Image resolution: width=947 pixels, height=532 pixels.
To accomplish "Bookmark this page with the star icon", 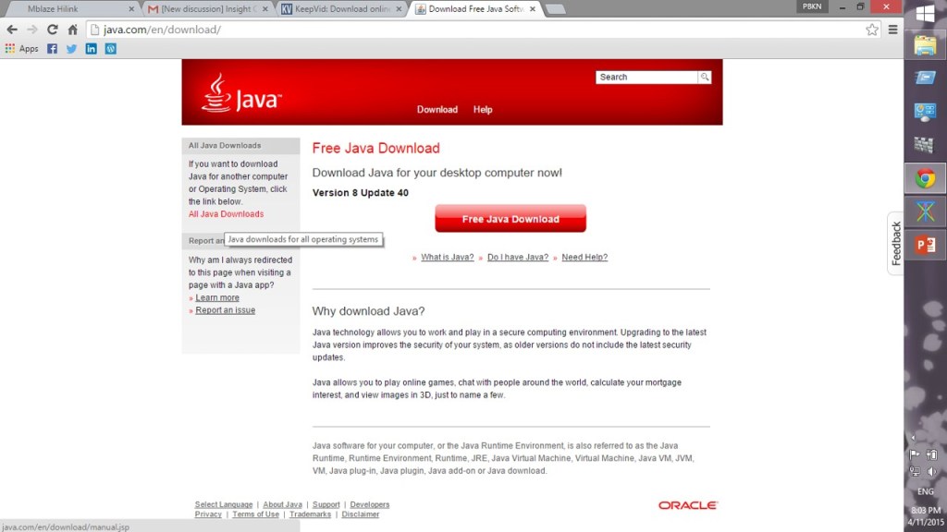I will (x=871, y=30).
